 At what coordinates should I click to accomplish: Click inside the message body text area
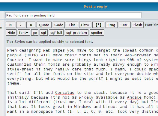(82, 82)
